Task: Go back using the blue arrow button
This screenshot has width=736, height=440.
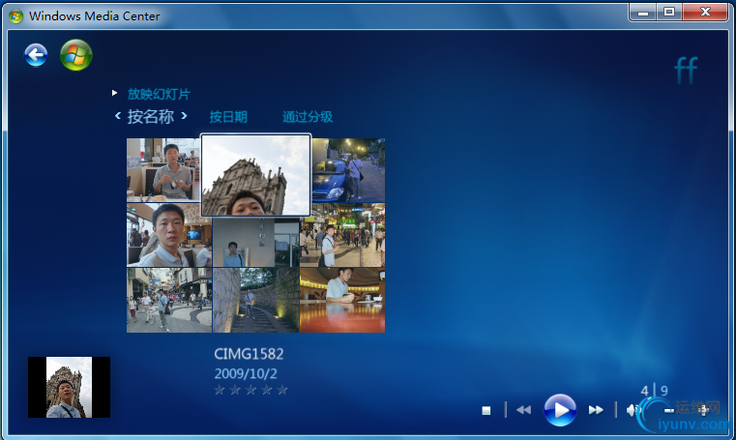Action: coord(36,55)
